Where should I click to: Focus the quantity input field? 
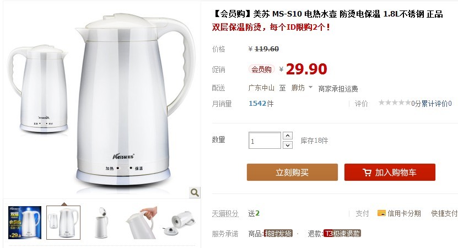(265, 140)
